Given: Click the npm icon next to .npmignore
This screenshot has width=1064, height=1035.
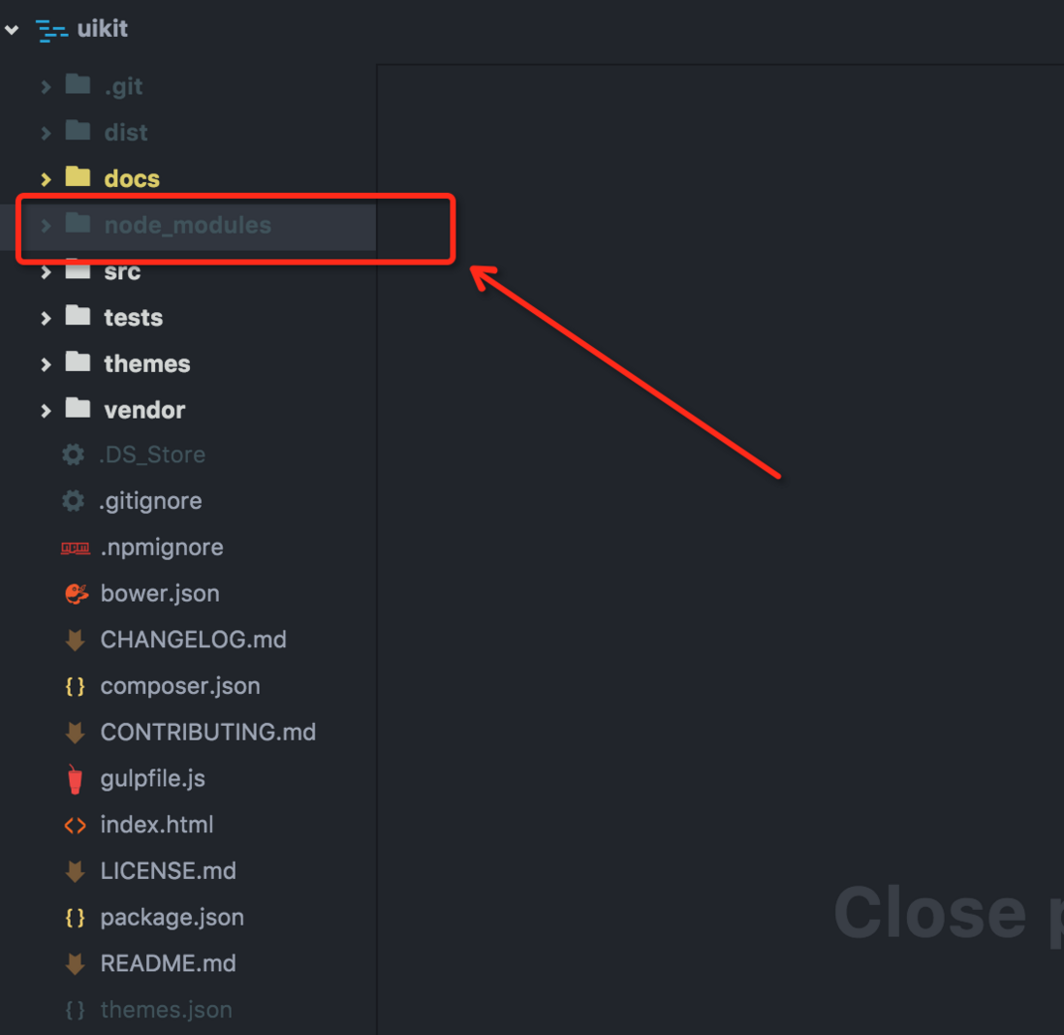Looking at the screenshot, I should click(76, 548).
